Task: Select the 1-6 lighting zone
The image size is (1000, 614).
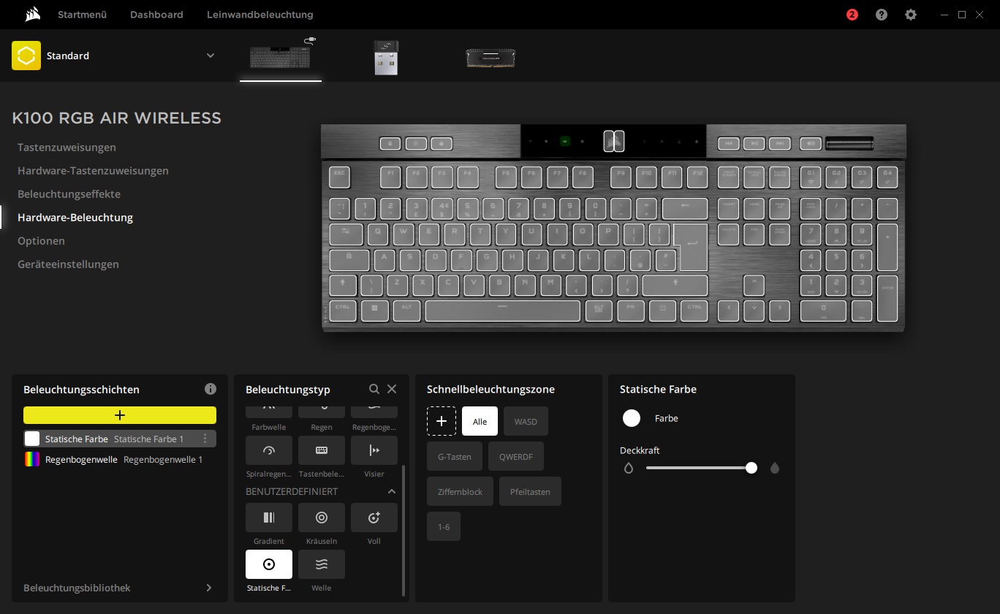Action: click(x=444, y=526)
